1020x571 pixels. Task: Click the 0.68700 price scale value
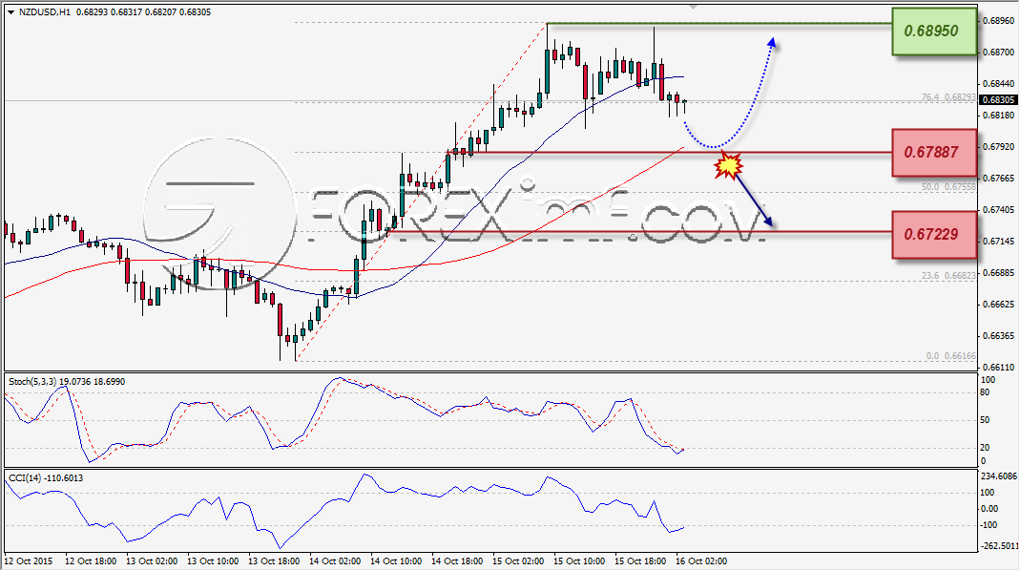click(997, 53)
